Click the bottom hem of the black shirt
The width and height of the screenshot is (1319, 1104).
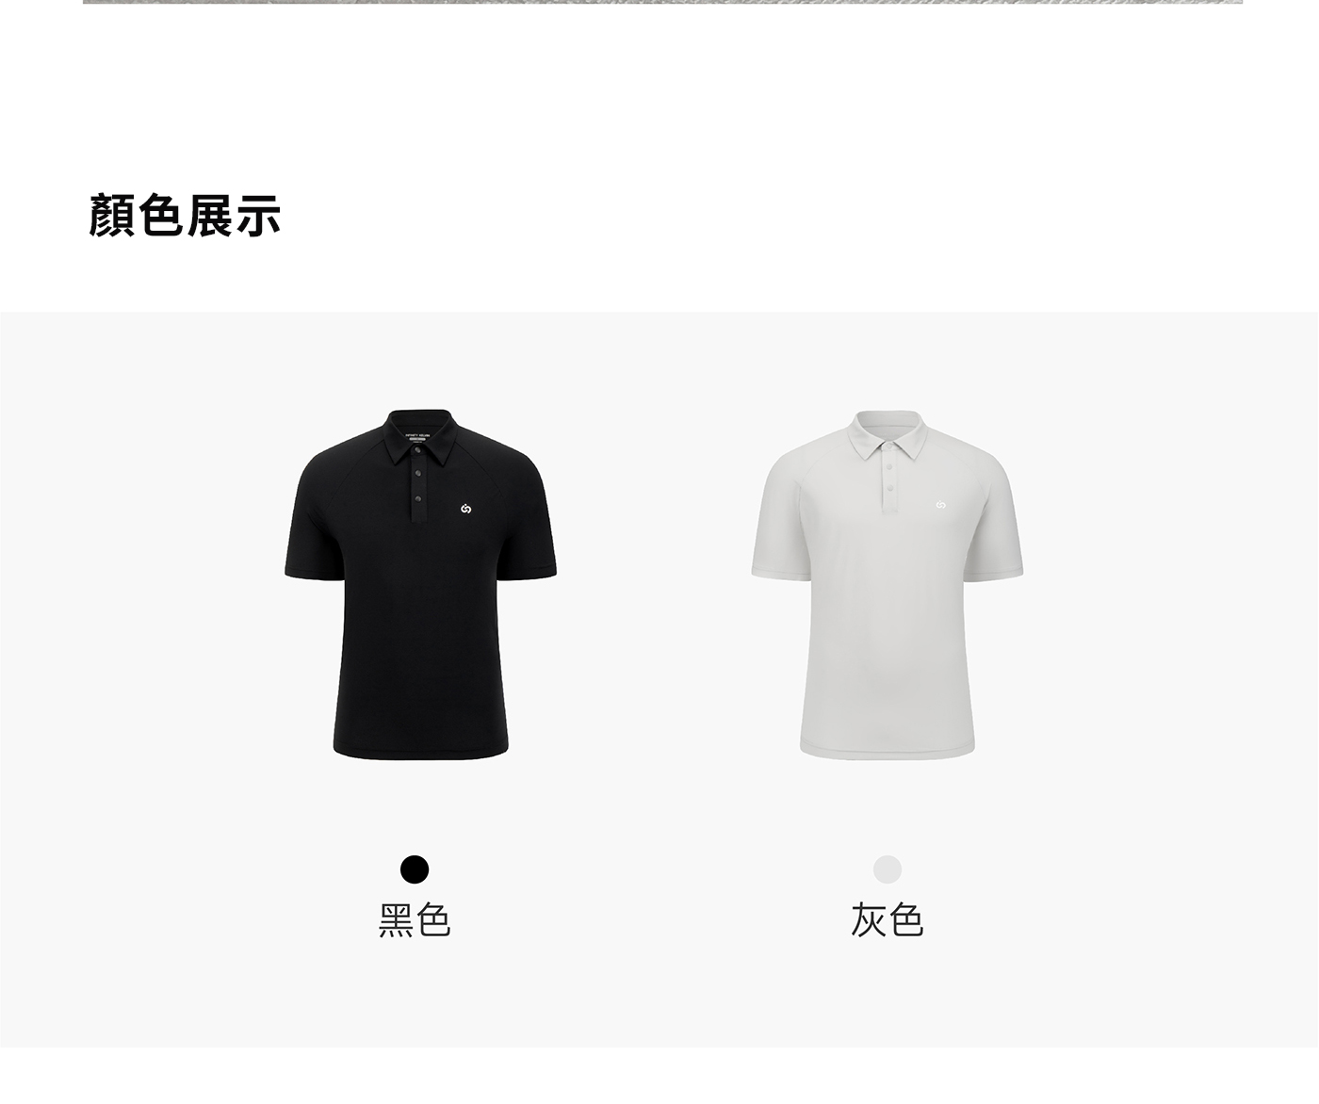point(420,752)
